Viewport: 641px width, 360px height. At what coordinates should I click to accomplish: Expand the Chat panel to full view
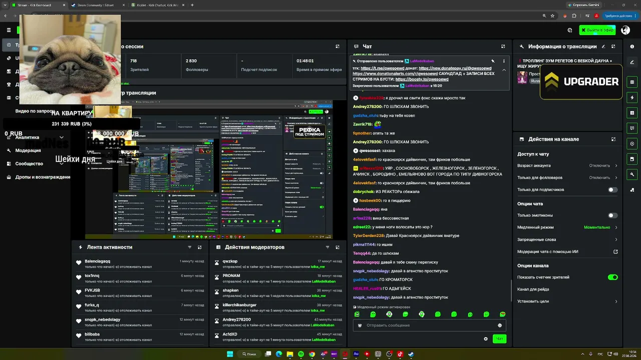503,46
